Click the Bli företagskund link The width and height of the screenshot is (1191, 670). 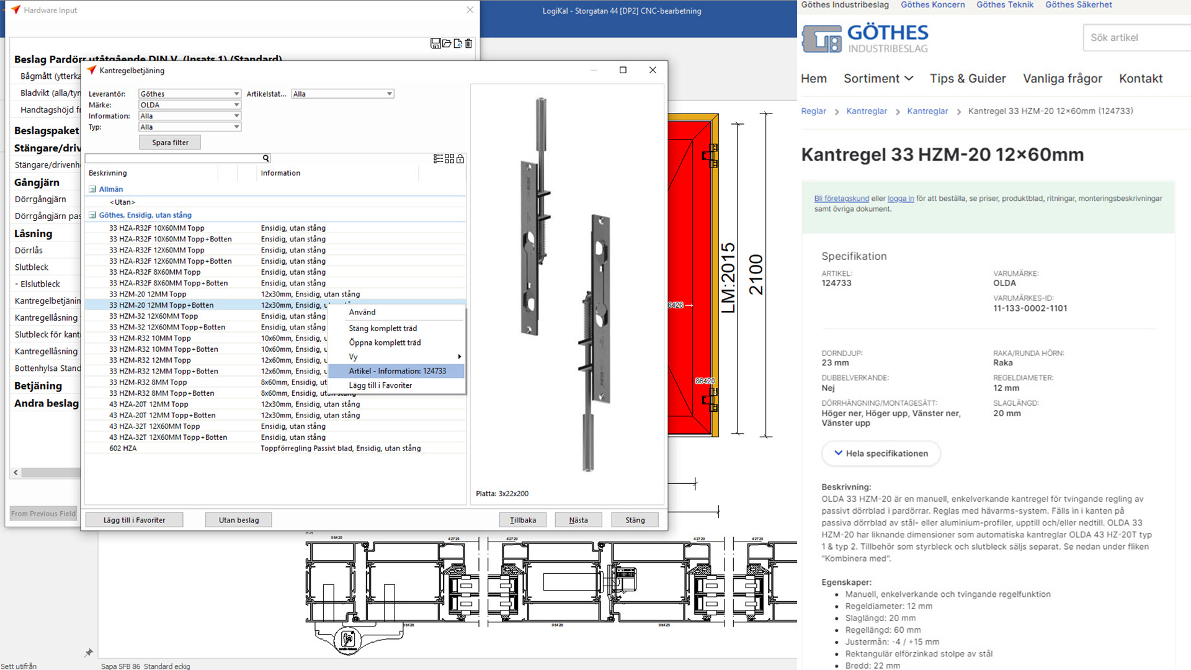(x=842, y=199)
